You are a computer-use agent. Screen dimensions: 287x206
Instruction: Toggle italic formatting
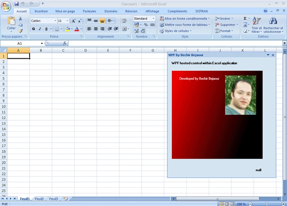tap(40, 29)
